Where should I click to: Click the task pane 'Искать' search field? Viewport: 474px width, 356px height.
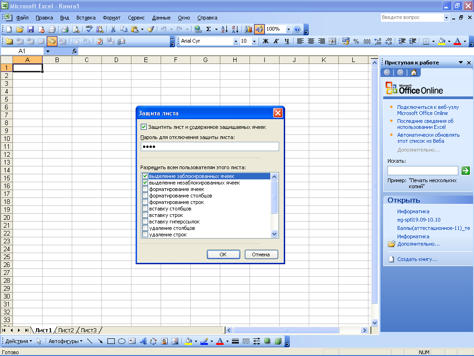(x=423, y=171)
